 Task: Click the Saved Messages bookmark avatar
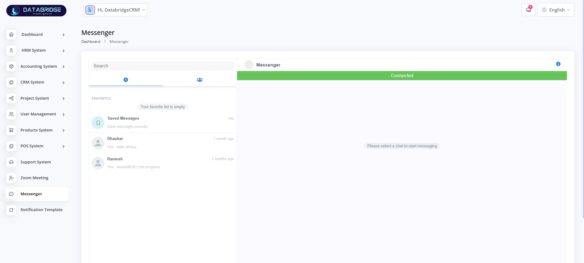click(x=98, y=123)
